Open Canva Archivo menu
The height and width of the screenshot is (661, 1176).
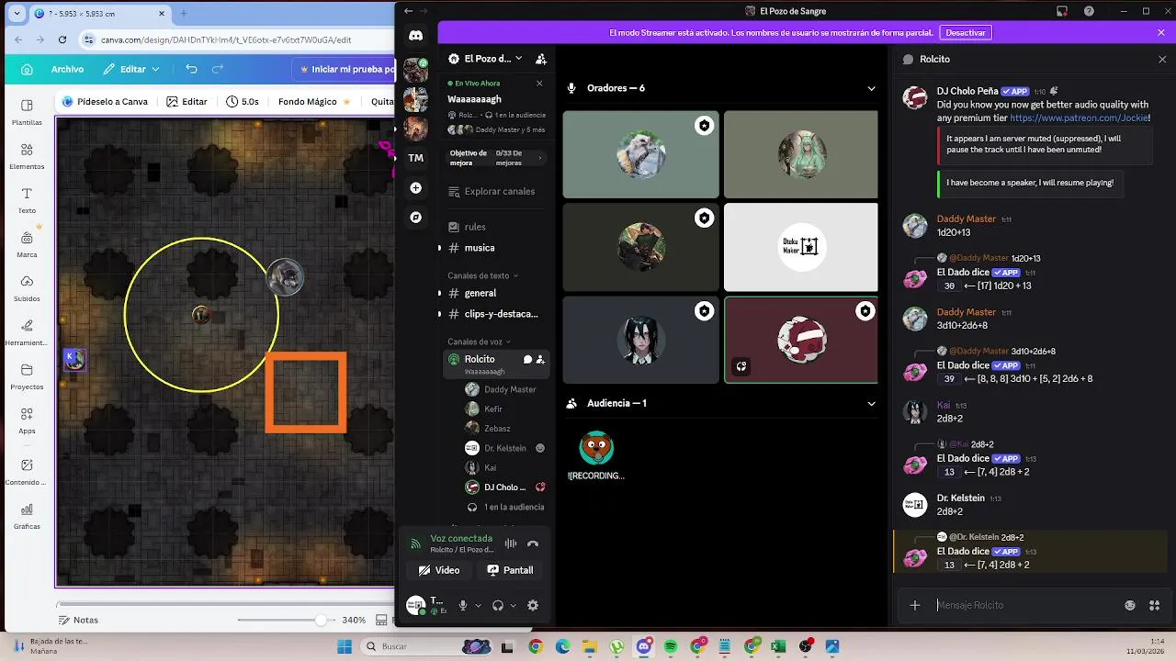(67, 69)
